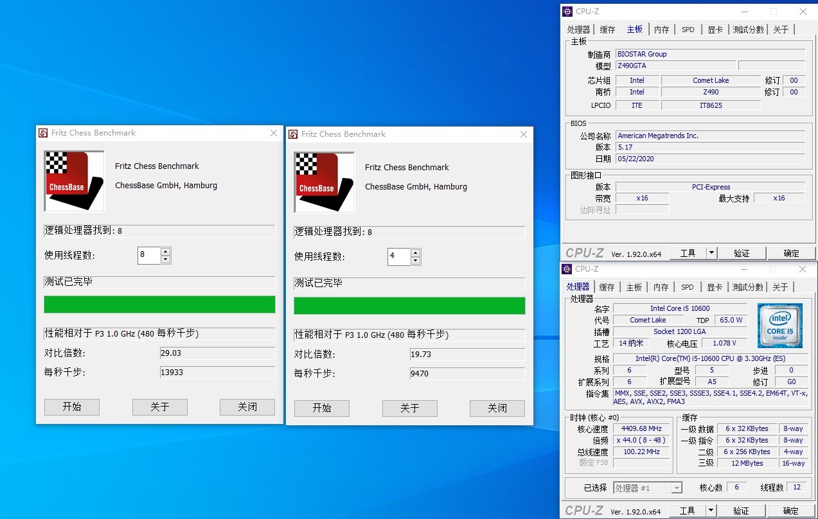Image resolution: width=818 pixels, height=519 pixels.
Task: Click the Intel Core i5 badge in CPU-Z
Action: (x=779, y=325)
